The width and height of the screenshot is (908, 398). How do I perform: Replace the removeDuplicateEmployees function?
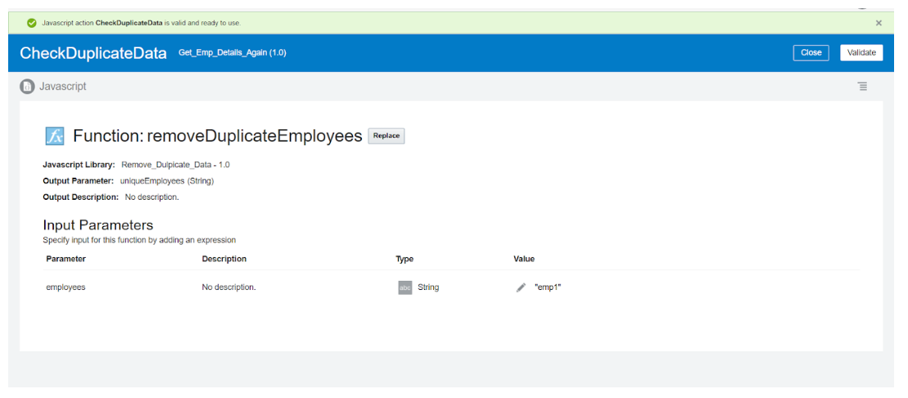[x=386, y=136]
